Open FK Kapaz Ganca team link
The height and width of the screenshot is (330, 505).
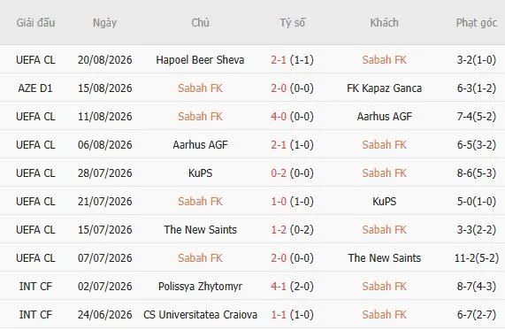coord(384,88)
